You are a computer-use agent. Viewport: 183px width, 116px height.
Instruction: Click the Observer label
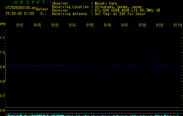coord(60,3)
